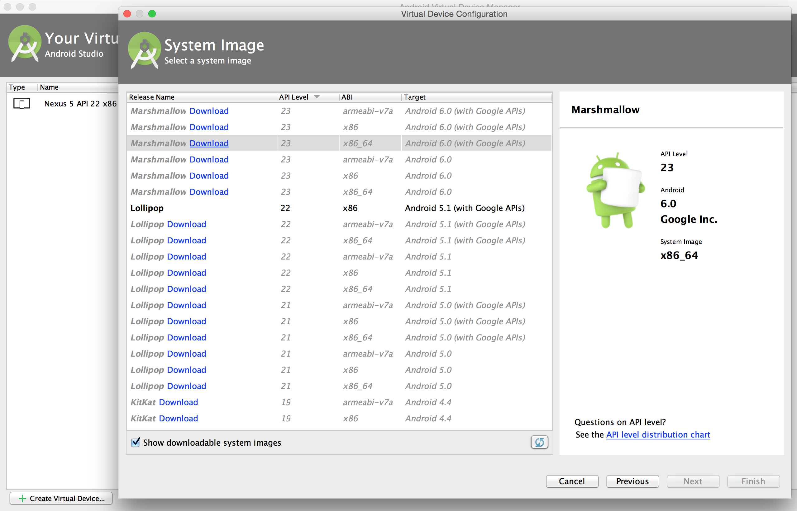The height and width of the screenshot is (511, 797).
Task: Toggle Show downloadable system images checkbox
Action: click(x=135, y=442)
